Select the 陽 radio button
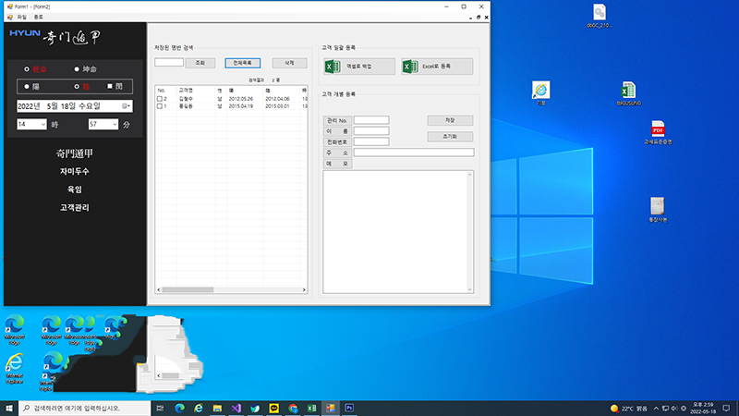739x416 pixels. (27, 87)
